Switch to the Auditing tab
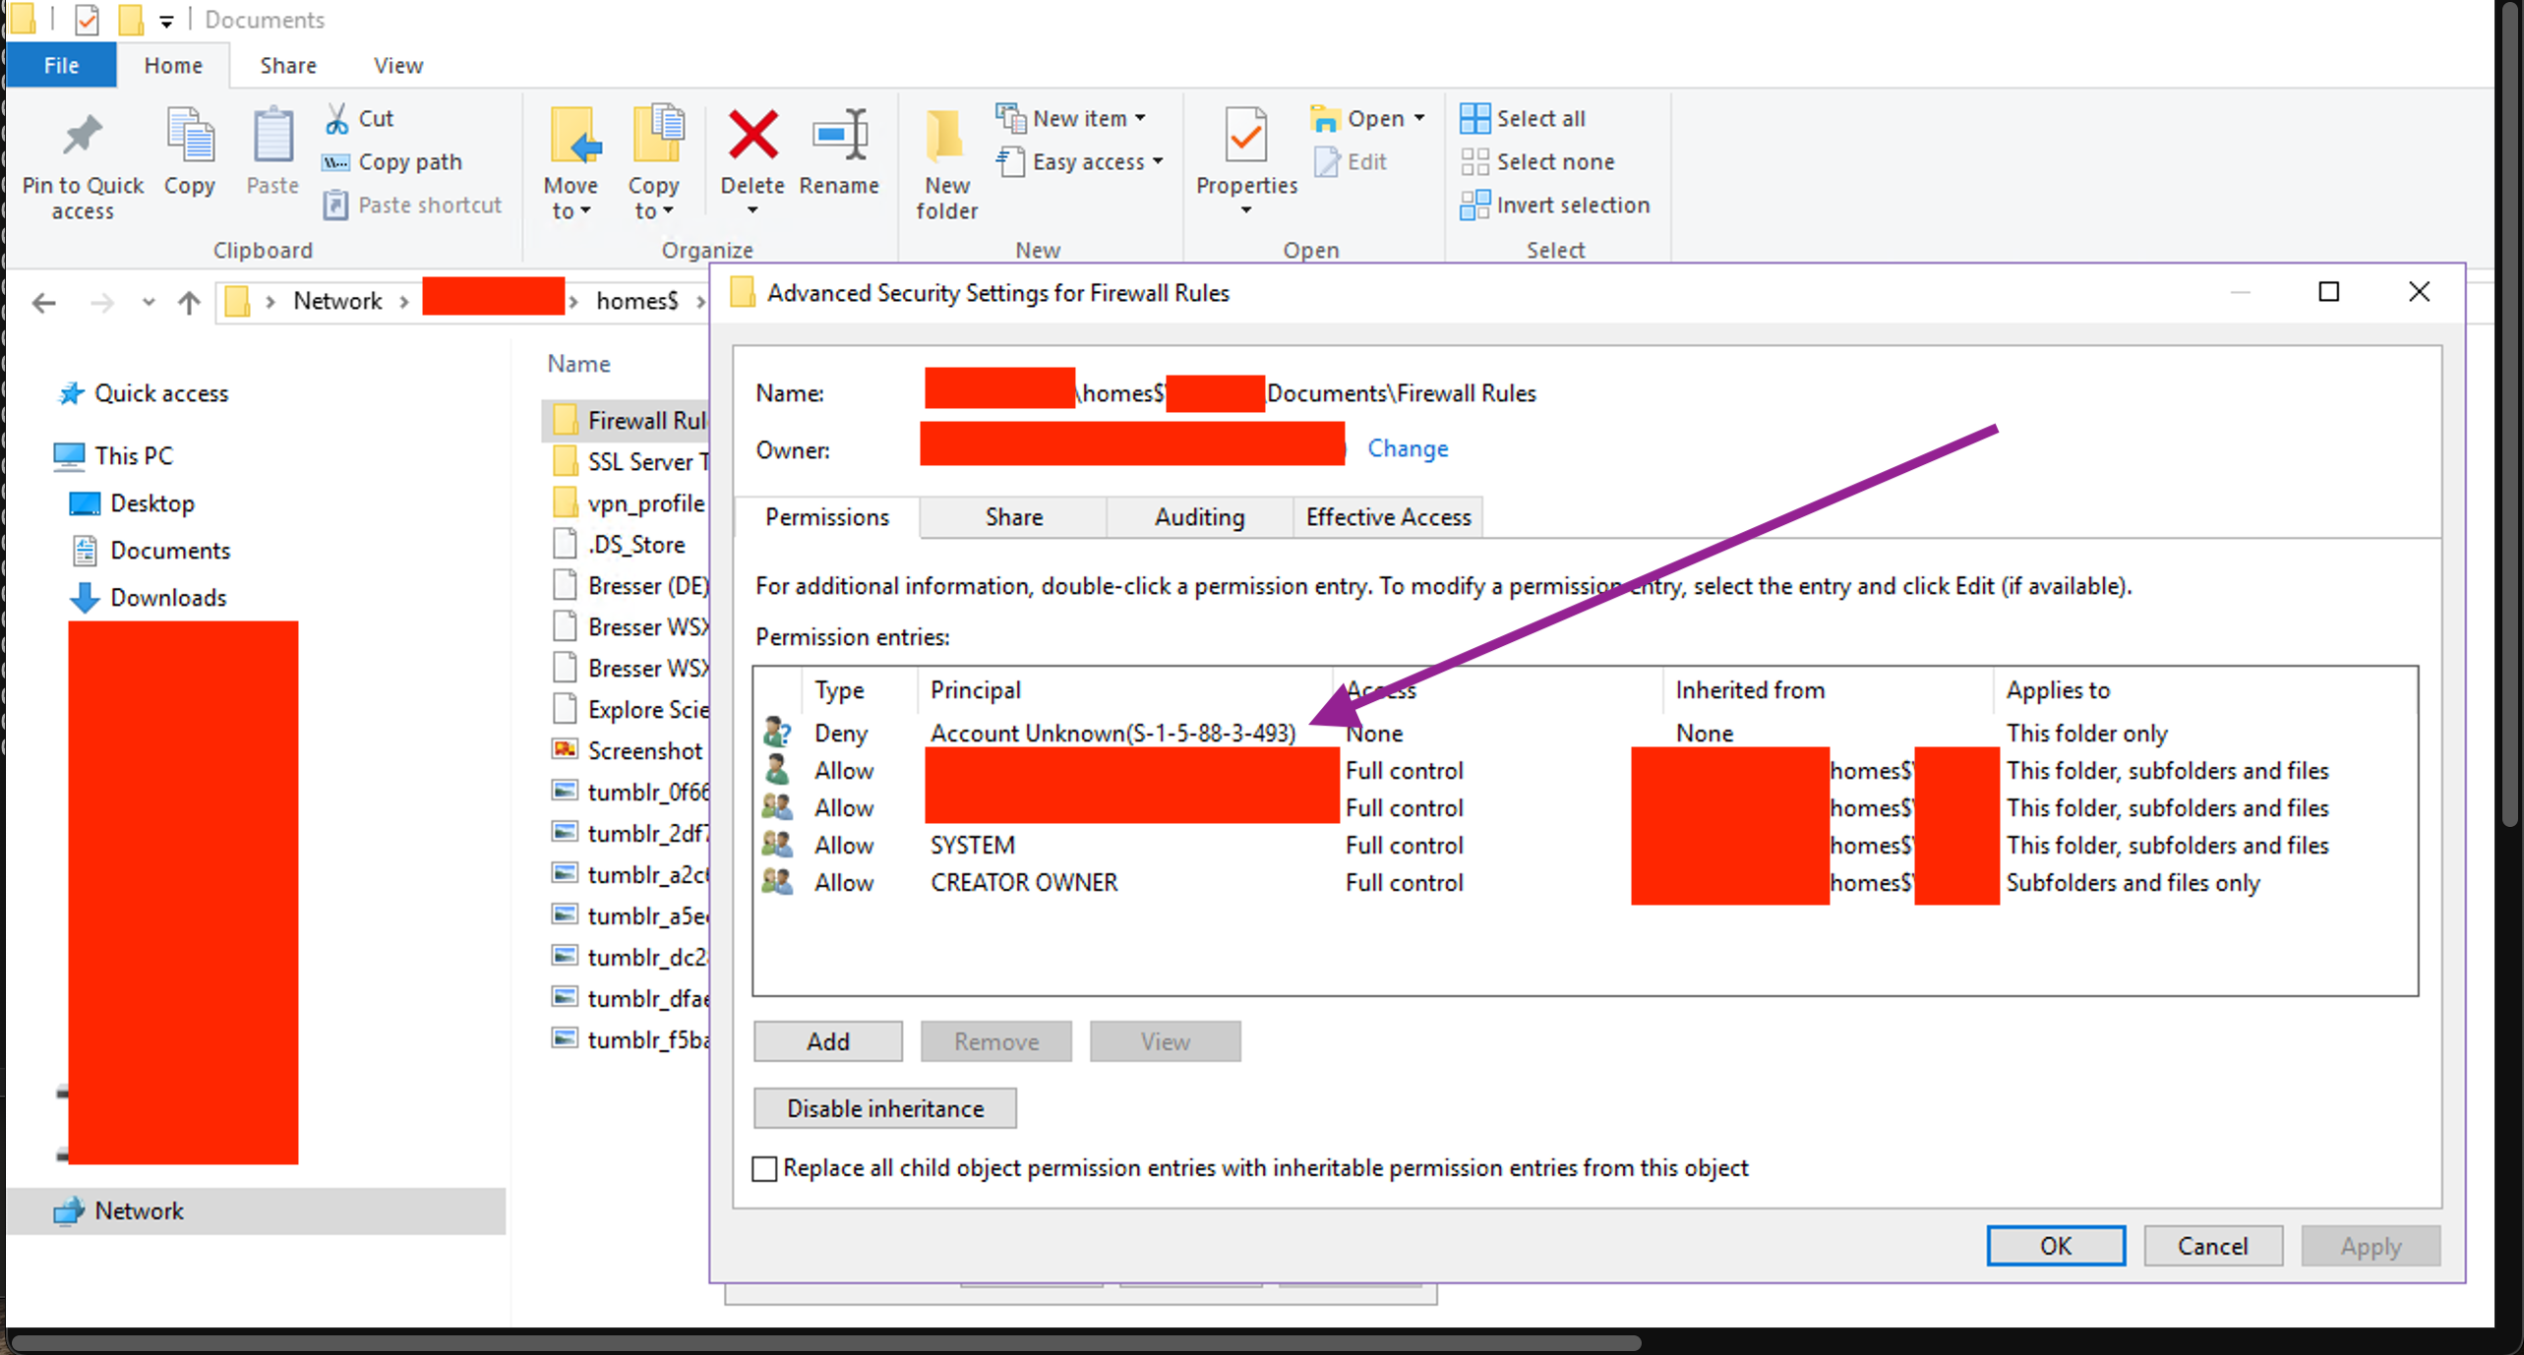Image resolution: width=2524 pixels, height=1355 pixels. 1198,517
